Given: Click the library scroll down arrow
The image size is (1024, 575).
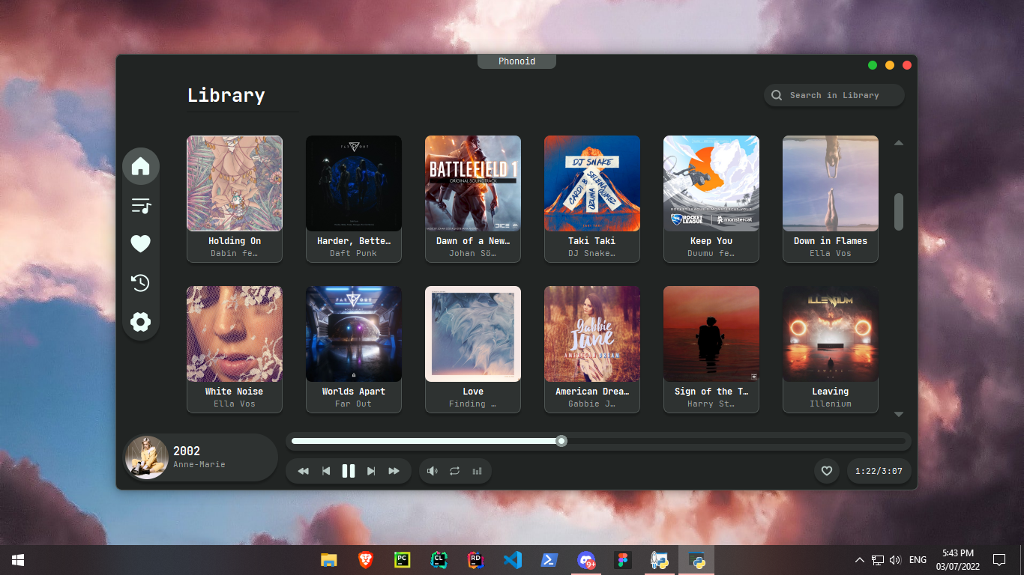Looking at the screenshot, I should (899, 414).
